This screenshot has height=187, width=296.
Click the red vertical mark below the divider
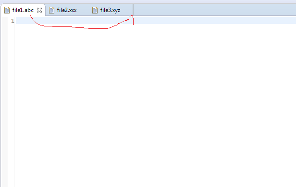point(133,20)
